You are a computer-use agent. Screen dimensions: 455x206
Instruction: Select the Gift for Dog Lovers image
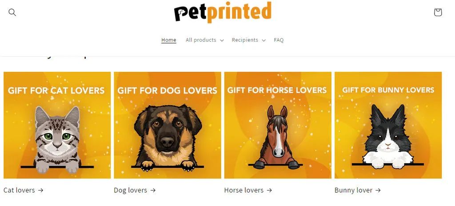point(168,125)
